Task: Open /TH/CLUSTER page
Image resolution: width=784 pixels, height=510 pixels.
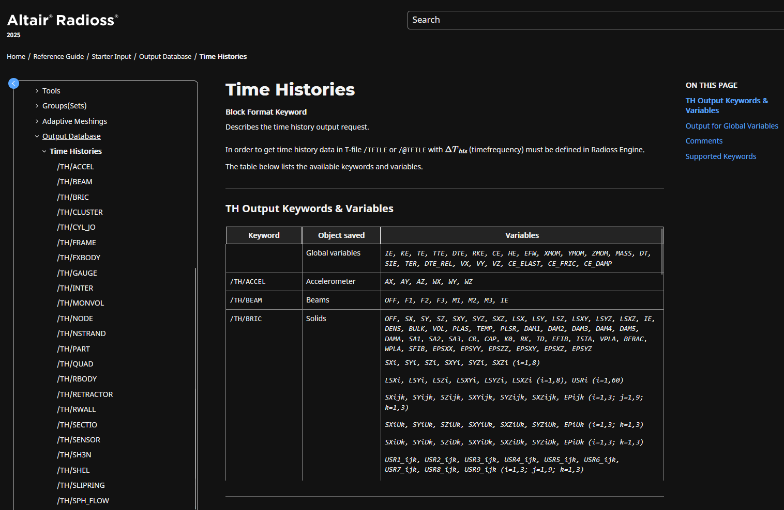Action: coord(80,212)
